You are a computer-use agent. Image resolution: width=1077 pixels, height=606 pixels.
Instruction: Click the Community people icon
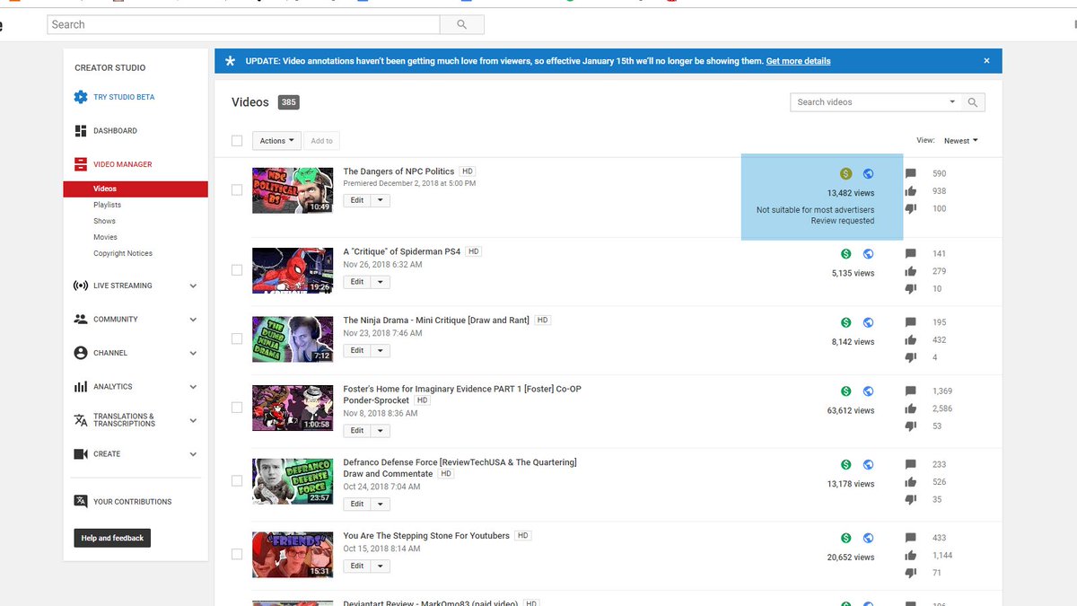click(81, 320)
